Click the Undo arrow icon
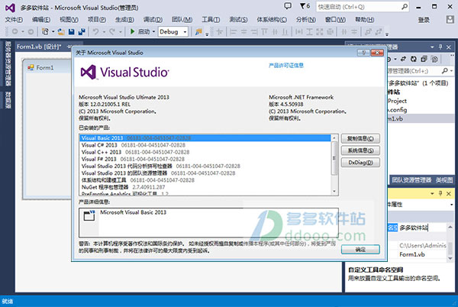 95,31
